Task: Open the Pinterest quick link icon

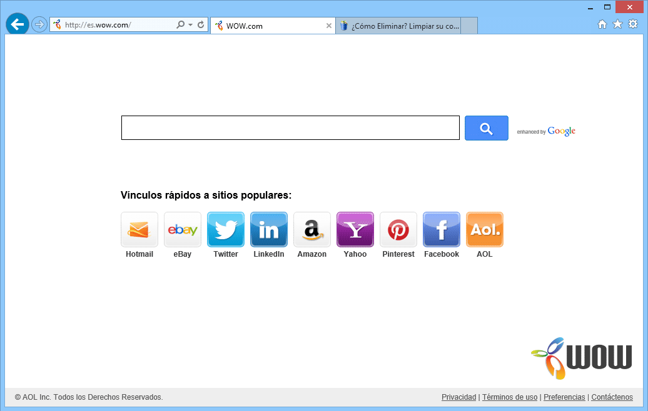Action: coord(398,229)
